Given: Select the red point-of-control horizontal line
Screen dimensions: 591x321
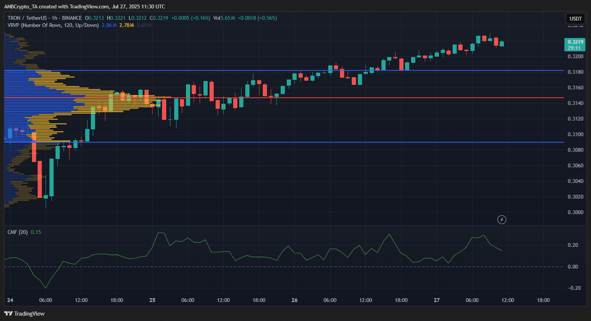Looking at the screenshot, I should [x=342, y=98].
